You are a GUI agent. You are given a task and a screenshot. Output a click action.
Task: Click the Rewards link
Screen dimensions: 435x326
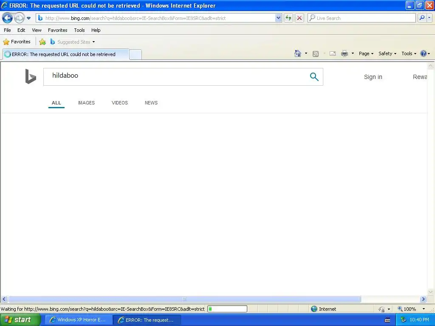click(420, 77)
